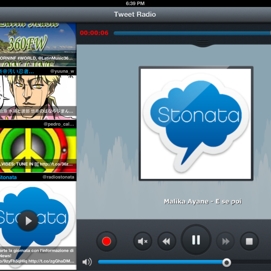Click the elapsed time counter
Viewport: 271px width, 271px height.
(x=94, y=33)
